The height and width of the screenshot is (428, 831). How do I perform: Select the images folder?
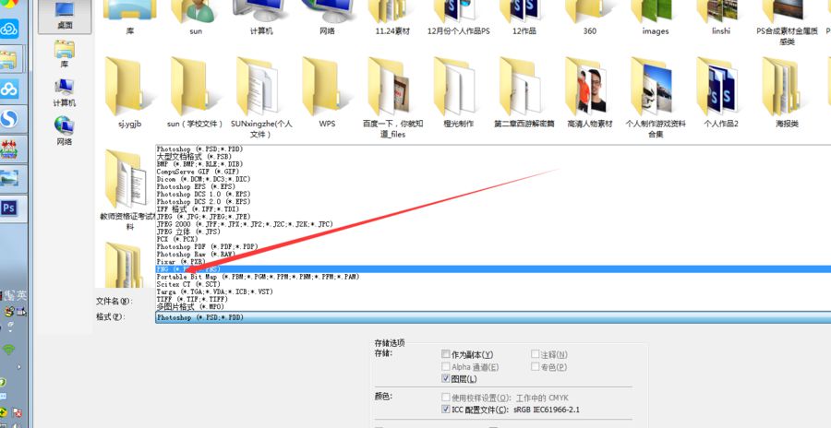click(x=656, y=17)
